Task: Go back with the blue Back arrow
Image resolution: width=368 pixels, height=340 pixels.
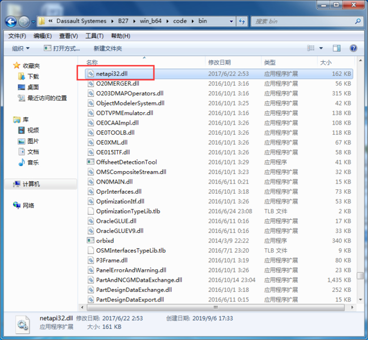Action: [x=11, y=22]
